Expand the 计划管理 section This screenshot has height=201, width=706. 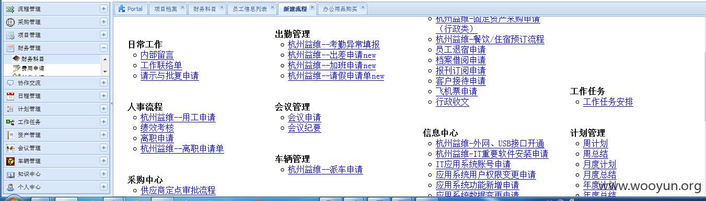103,109
